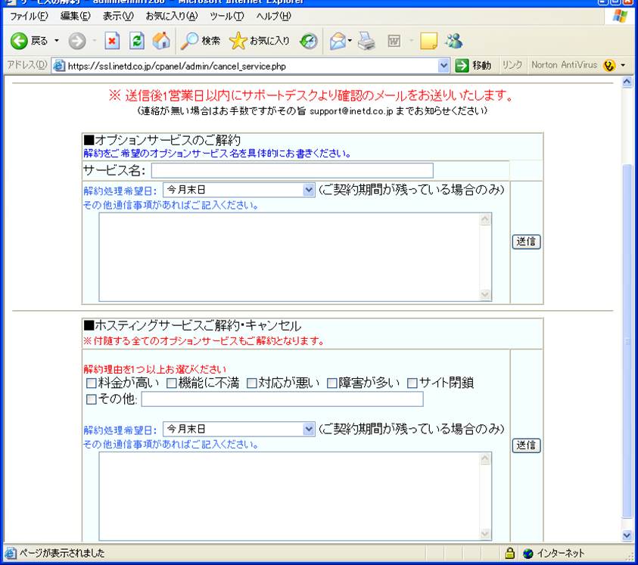Open hosting service 解約処理希望日 dropdown

click(239, 429)
